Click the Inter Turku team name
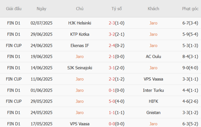Screen dimensions: 201x127 tap(153, 90)
